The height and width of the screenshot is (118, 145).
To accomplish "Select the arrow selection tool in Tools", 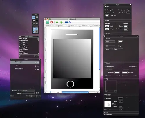I will (34, 17).
